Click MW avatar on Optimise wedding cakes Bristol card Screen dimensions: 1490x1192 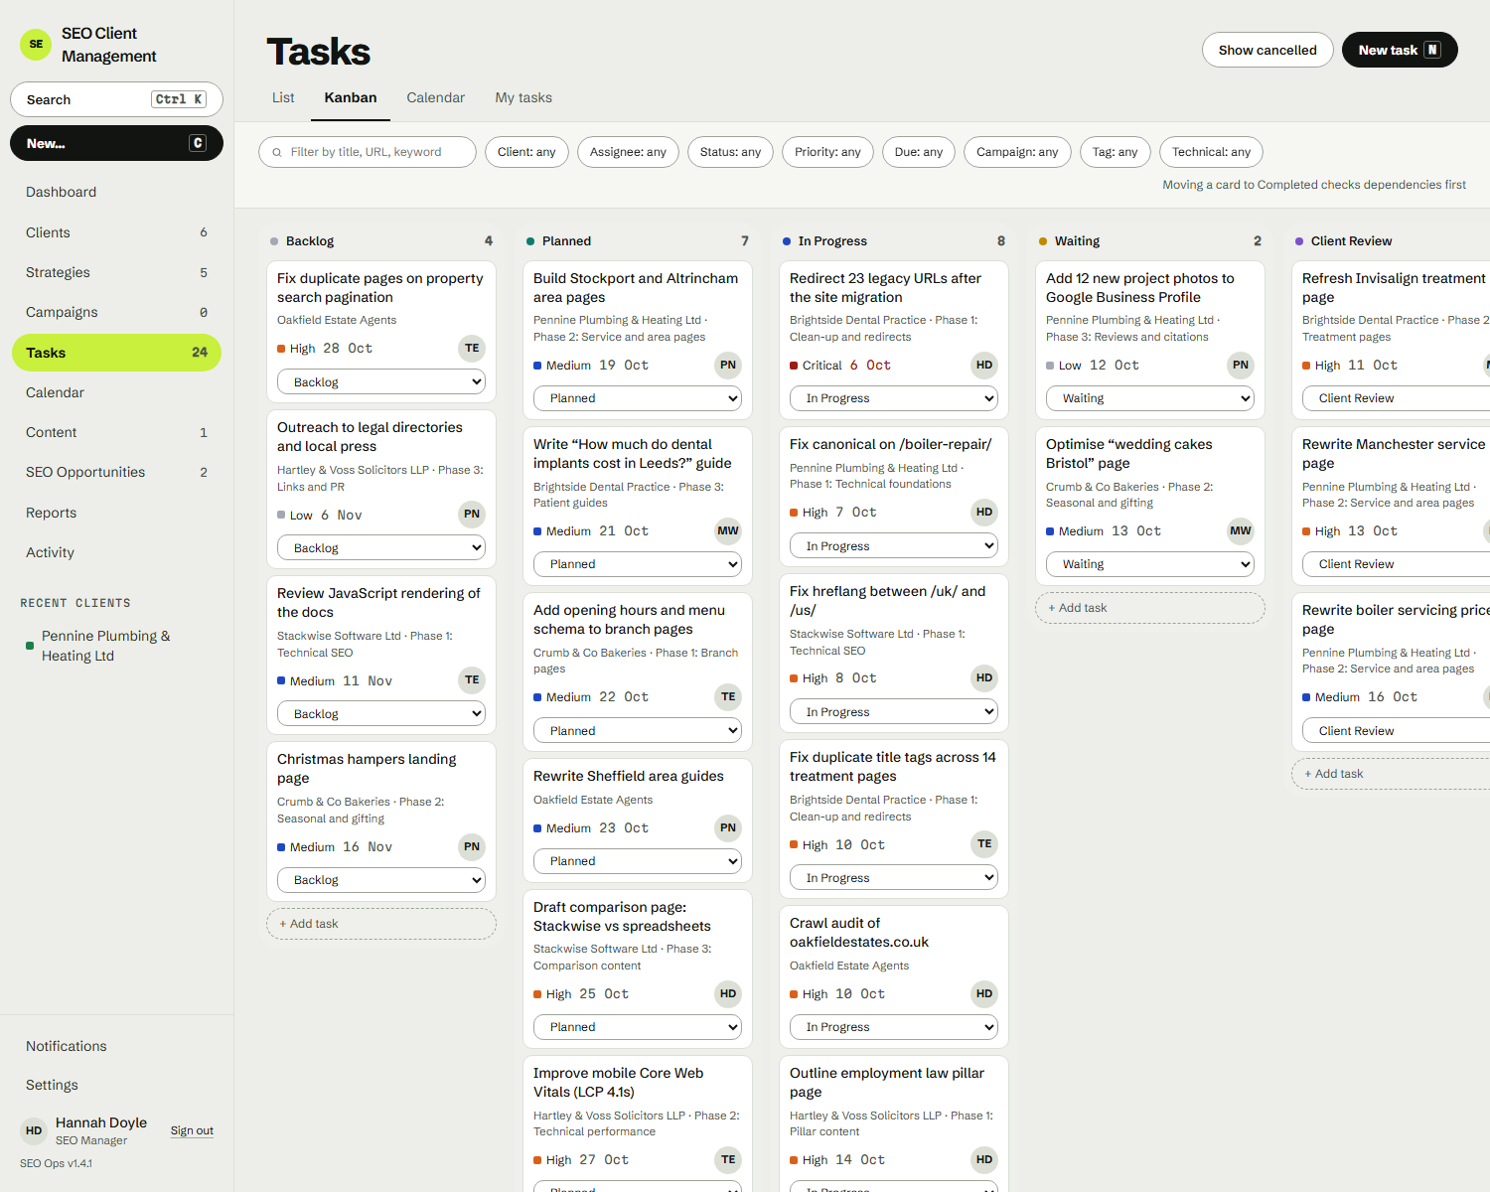[1241, 531]
